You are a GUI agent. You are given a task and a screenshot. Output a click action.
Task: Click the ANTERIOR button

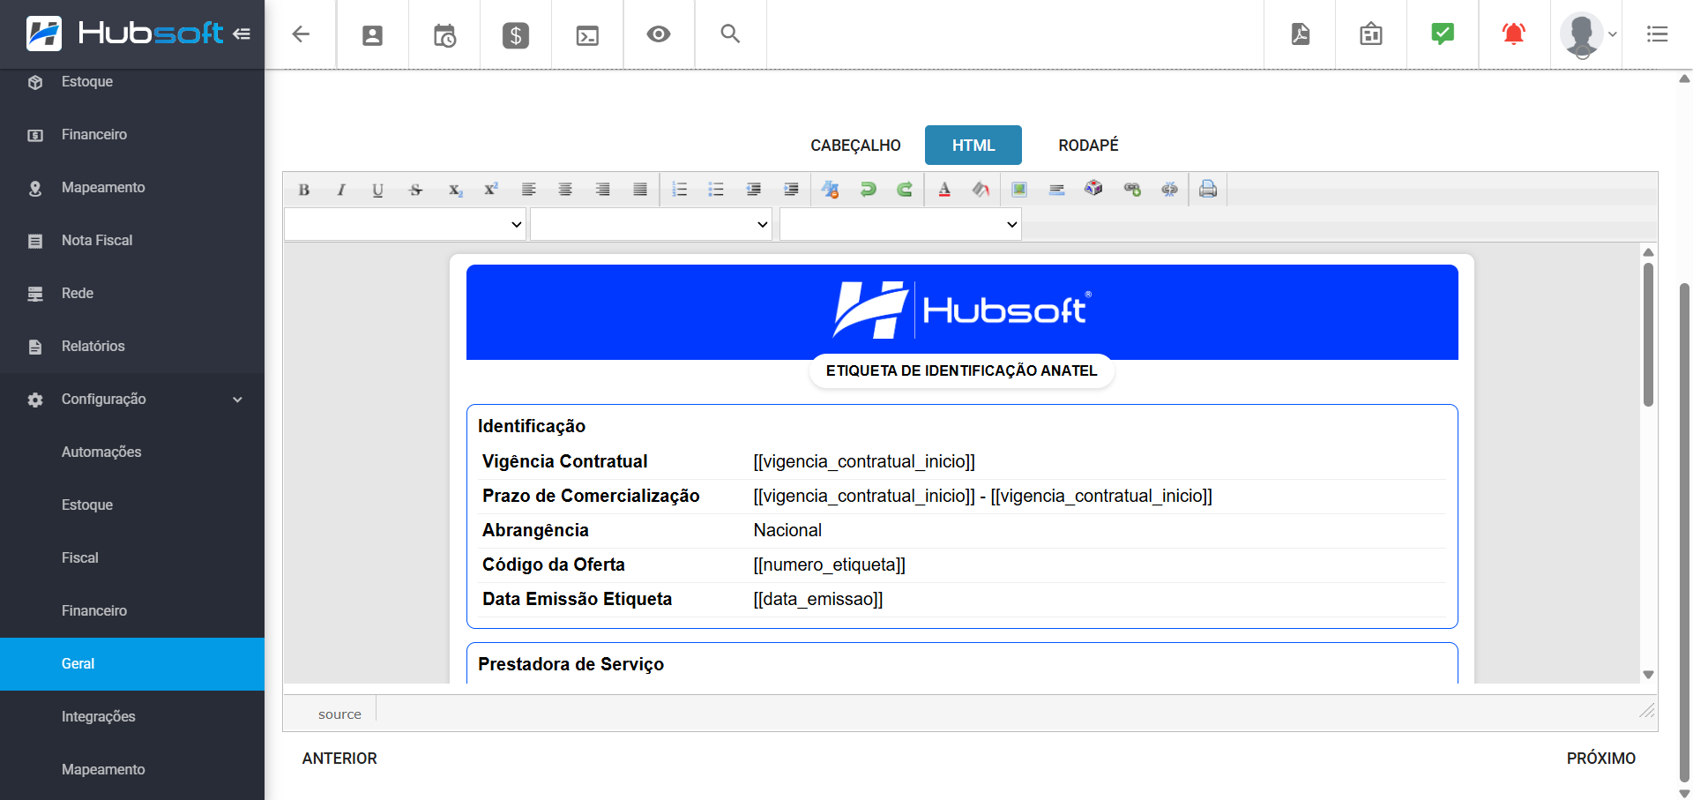point(339,758)
